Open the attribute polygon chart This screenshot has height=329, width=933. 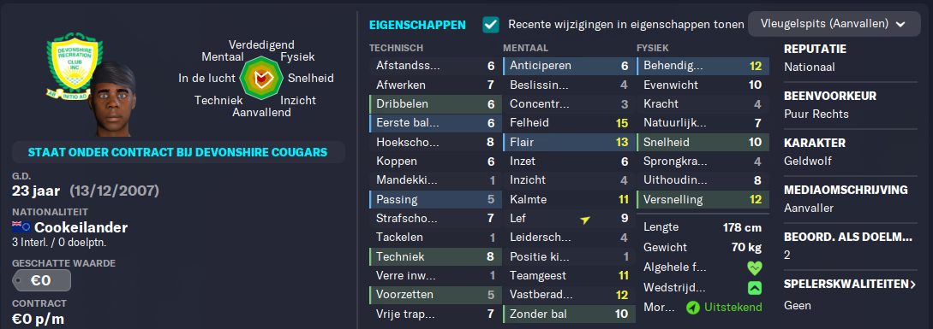(260, 78)
